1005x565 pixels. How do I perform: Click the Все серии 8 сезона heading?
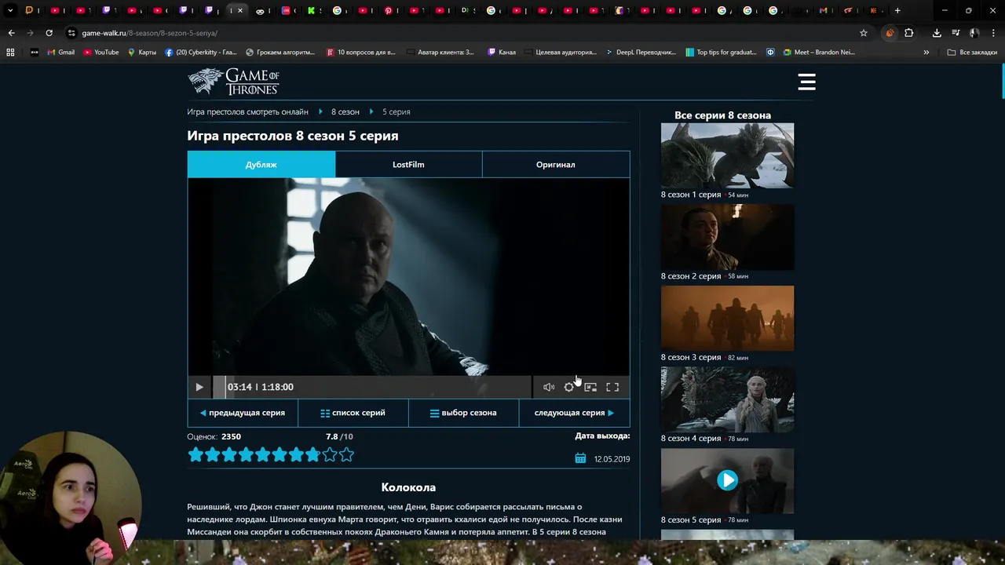pos(722,115)
